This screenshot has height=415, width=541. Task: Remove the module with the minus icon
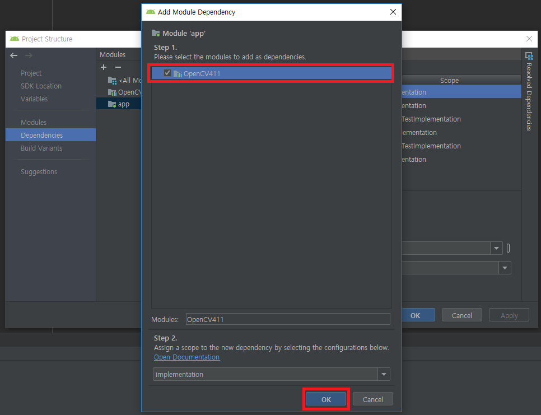118,67
